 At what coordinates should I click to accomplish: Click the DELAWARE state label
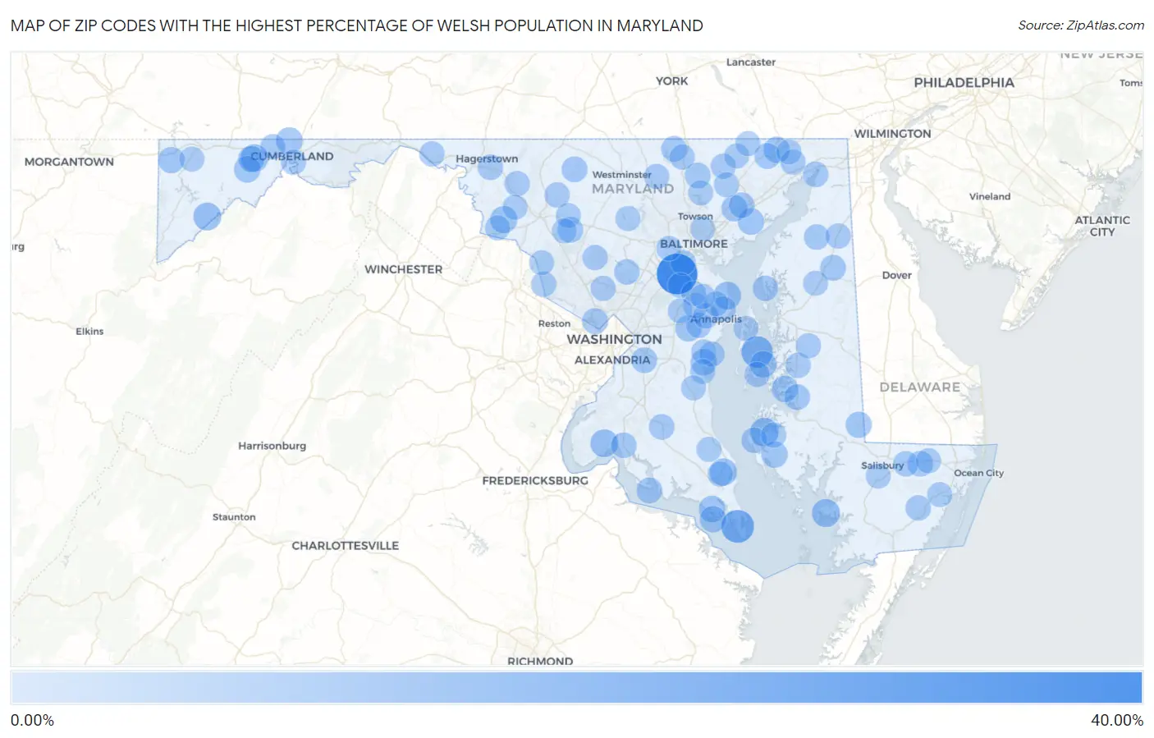[919, 387]
